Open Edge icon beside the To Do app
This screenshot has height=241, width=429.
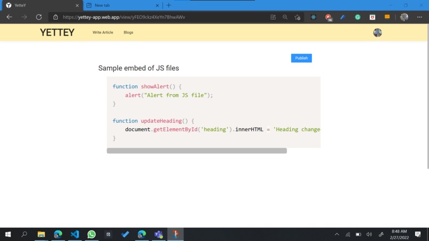click(142, 235)
